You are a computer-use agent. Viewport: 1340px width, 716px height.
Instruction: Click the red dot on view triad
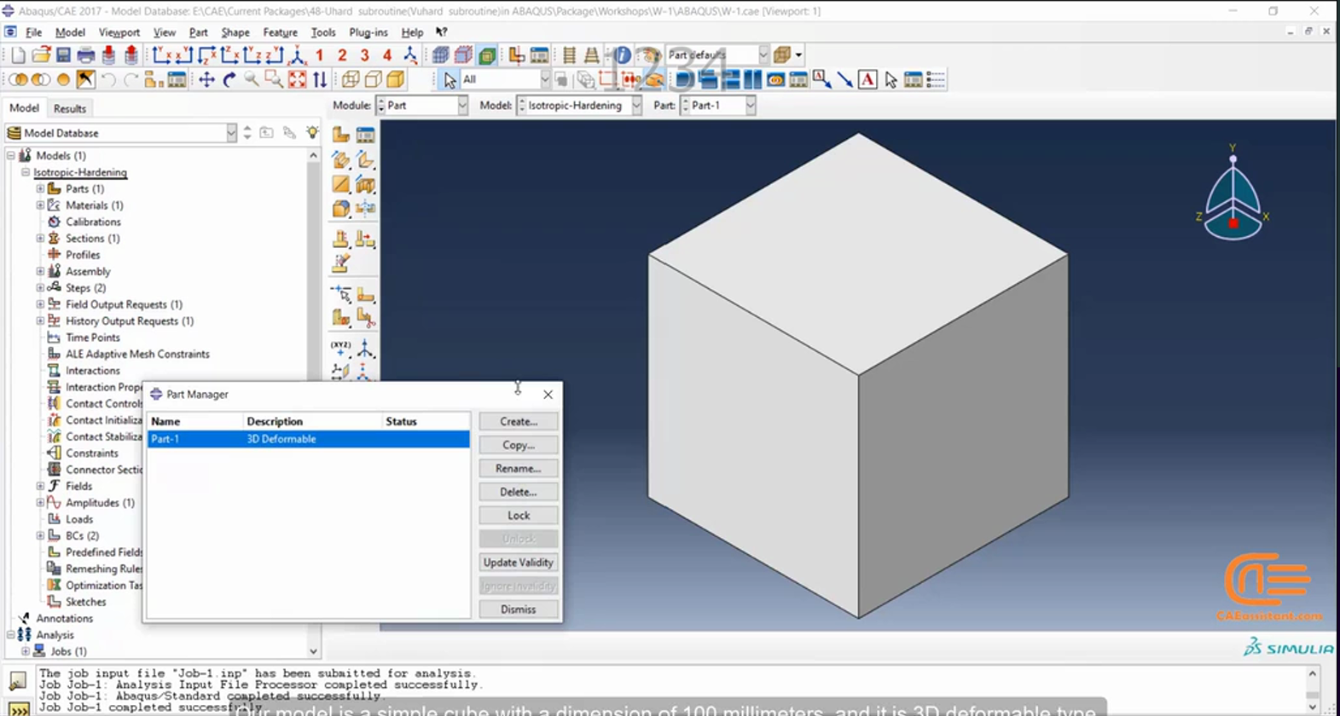click(1233, 223)
